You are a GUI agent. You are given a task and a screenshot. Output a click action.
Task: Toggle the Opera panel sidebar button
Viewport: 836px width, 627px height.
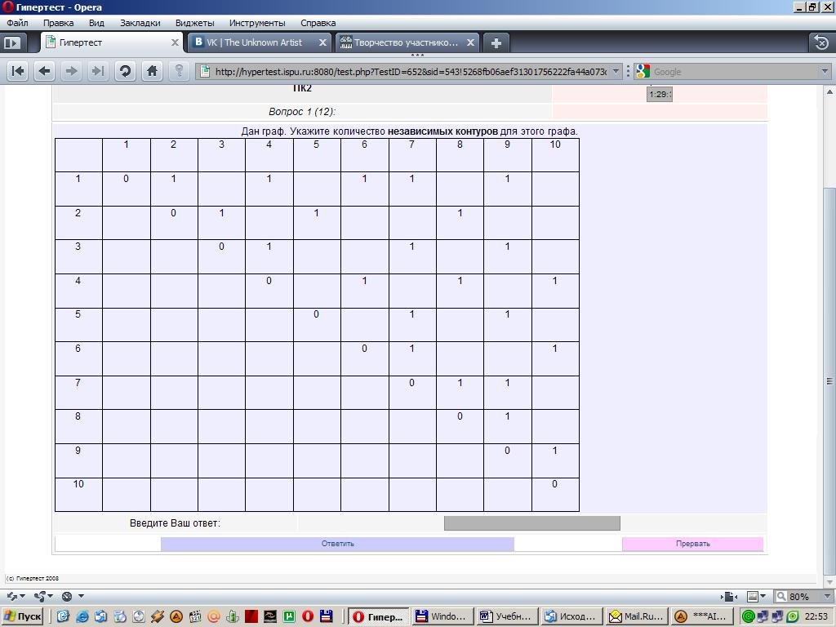point(11,42)
